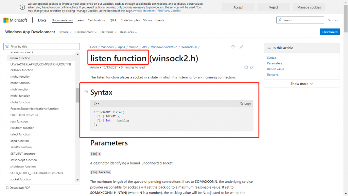Open LPWSAOVERLAPPED_COMPLETION_ROUTINE callback function entry
This screenshot has height=196, width=348.
41,67
